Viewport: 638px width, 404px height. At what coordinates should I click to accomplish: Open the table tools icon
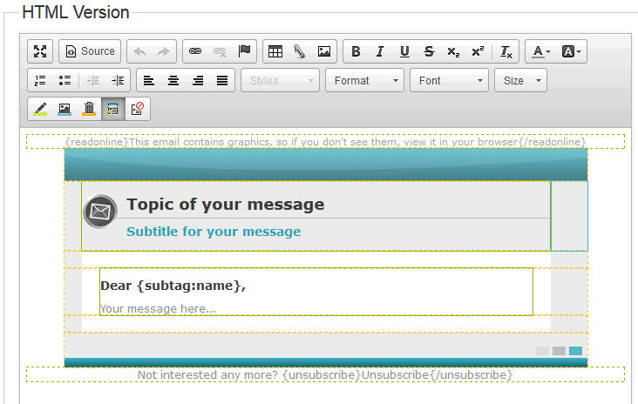point(300,51)
